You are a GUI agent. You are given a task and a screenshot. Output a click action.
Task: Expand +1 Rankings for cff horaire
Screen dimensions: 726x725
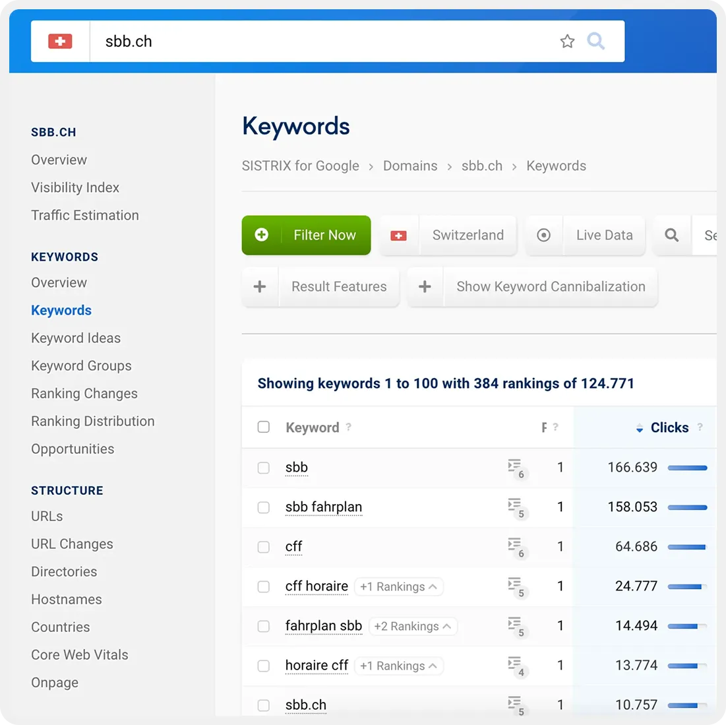tap(399, 587)
